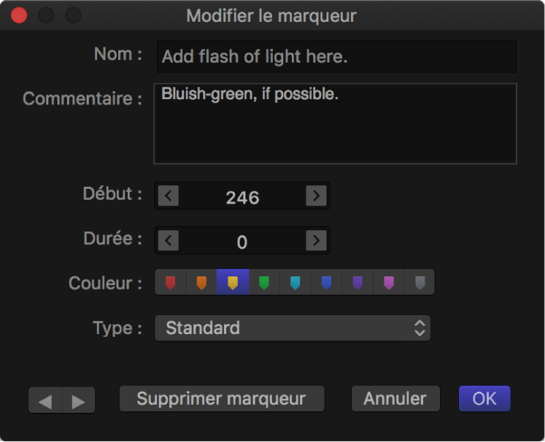Click the Supprimer marqueur button

tap(221, 399)
